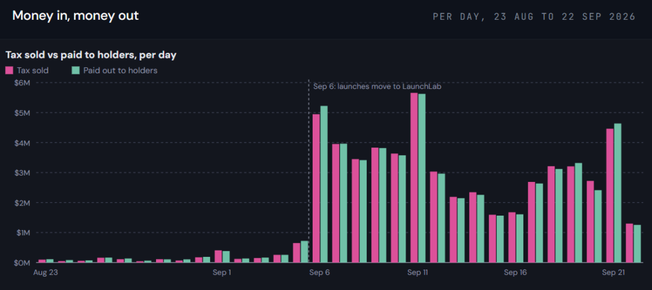Click the Sep 6 x-axis label
652x290 pixels.
[x=320, y=273]
